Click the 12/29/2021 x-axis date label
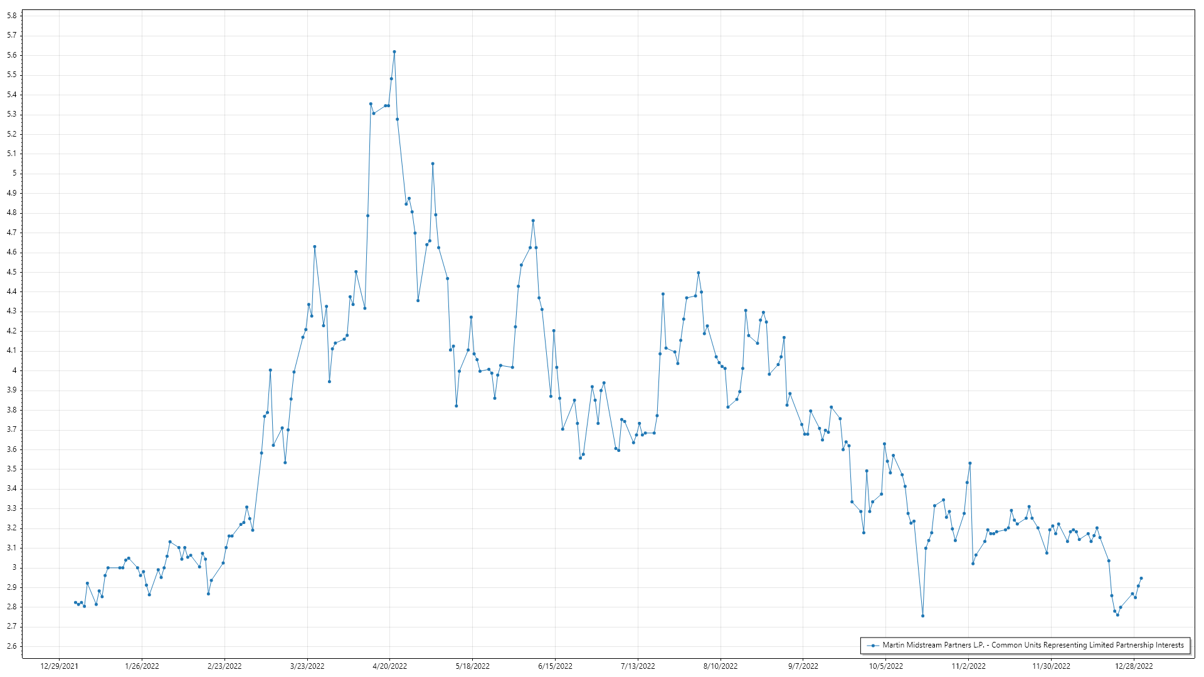 (x=59, y=666)
